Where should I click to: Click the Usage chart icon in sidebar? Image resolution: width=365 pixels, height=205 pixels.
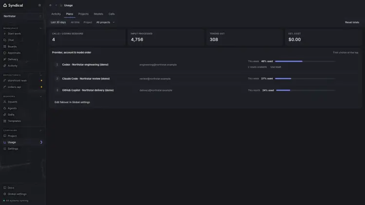tap(5, 142)
